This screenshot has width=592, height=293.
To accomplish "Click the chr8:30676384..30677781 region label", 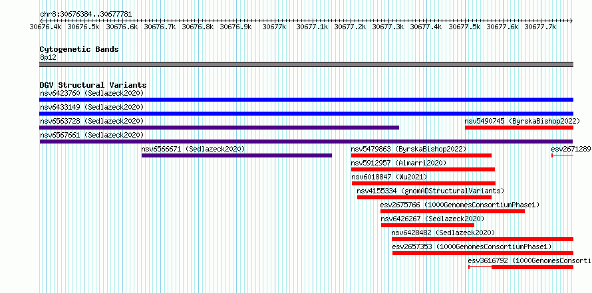I will (x=86, y=15).
